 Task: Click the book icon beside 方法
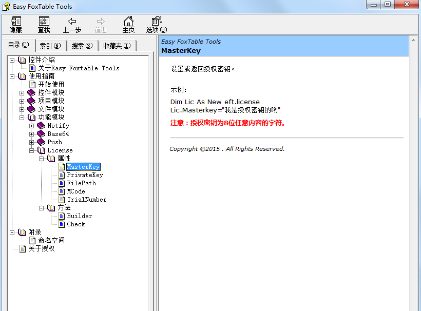coord(51,208)
